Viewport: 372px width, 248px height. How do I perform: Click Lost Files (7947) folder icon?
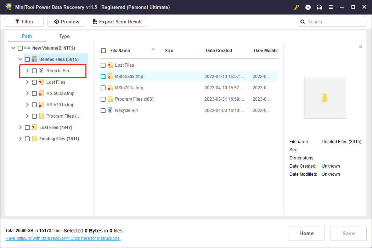(34, 128)
